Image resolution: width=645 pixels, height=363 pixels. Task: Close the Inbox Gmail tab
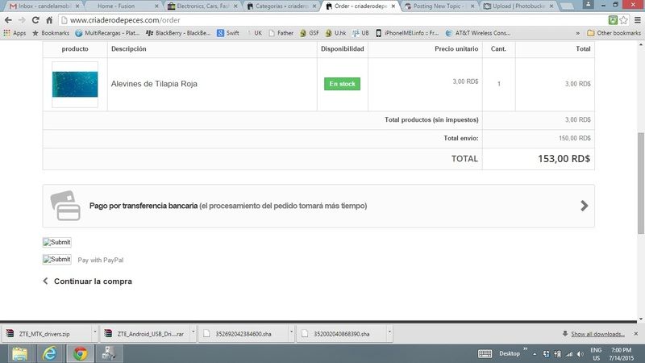tap(77, 6)
